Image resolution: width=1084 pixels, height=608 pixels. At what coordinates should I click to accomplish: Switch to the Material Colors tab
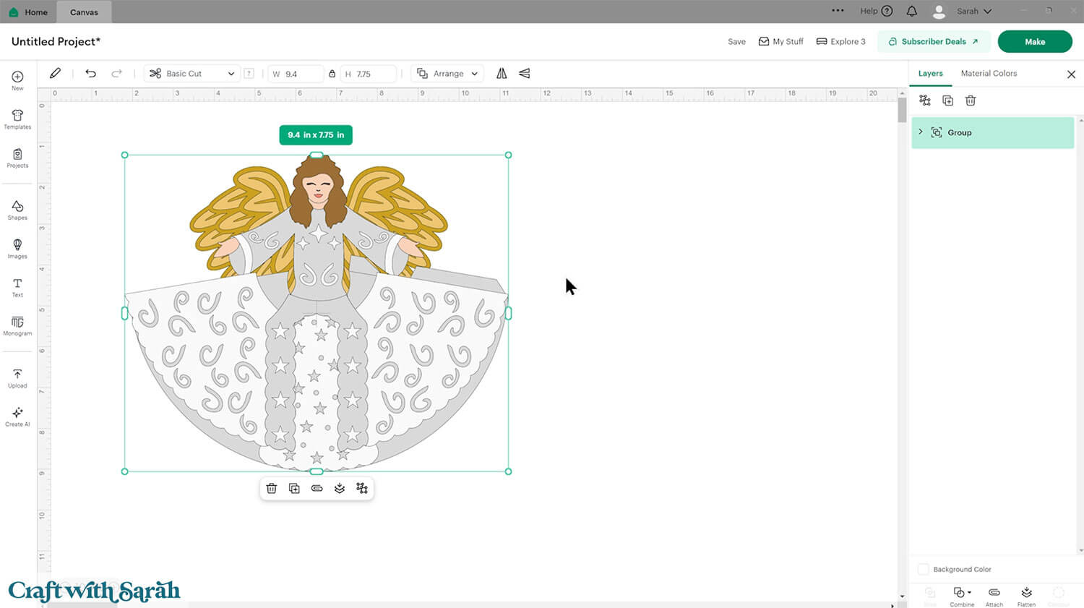click(989, 73)
